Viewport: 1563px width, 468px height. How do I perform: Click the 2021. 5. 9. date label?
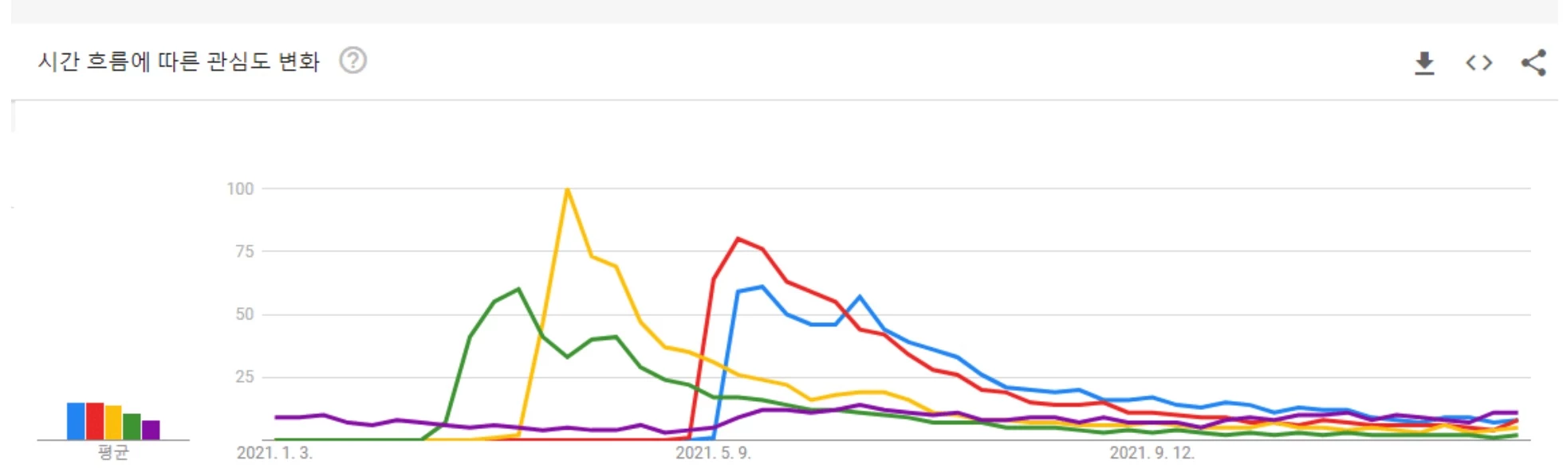point(713,453)
